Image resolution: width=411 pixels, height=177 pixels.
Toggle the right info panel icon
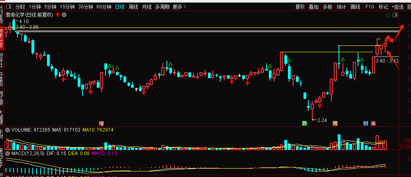[x=395, y=15]
